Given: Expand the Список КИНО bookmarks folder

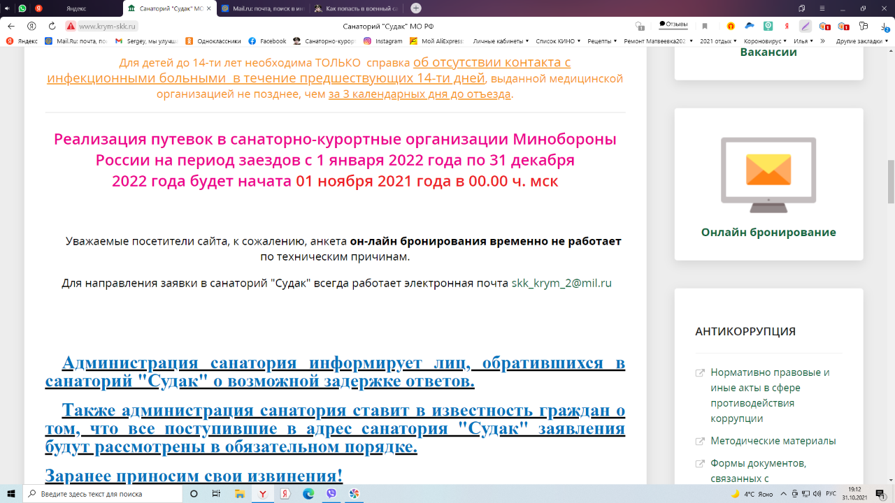Looking at the screenshot, I should pos(558,41).
